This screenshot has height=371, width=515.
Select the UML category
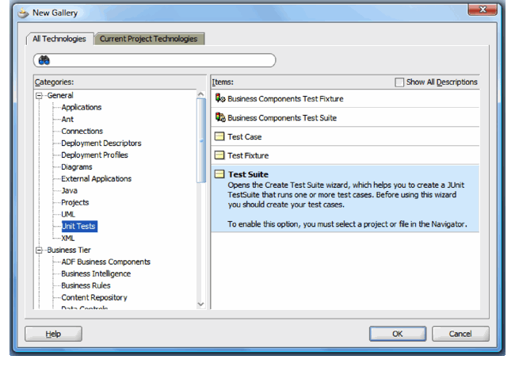click(x=68, y=214)
